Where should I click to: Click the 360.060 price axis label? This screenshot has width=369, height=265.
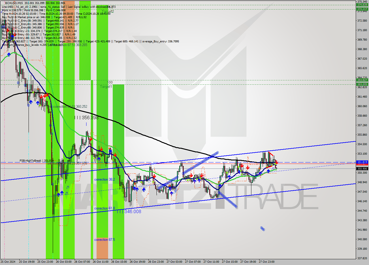[x=362, y=106]
